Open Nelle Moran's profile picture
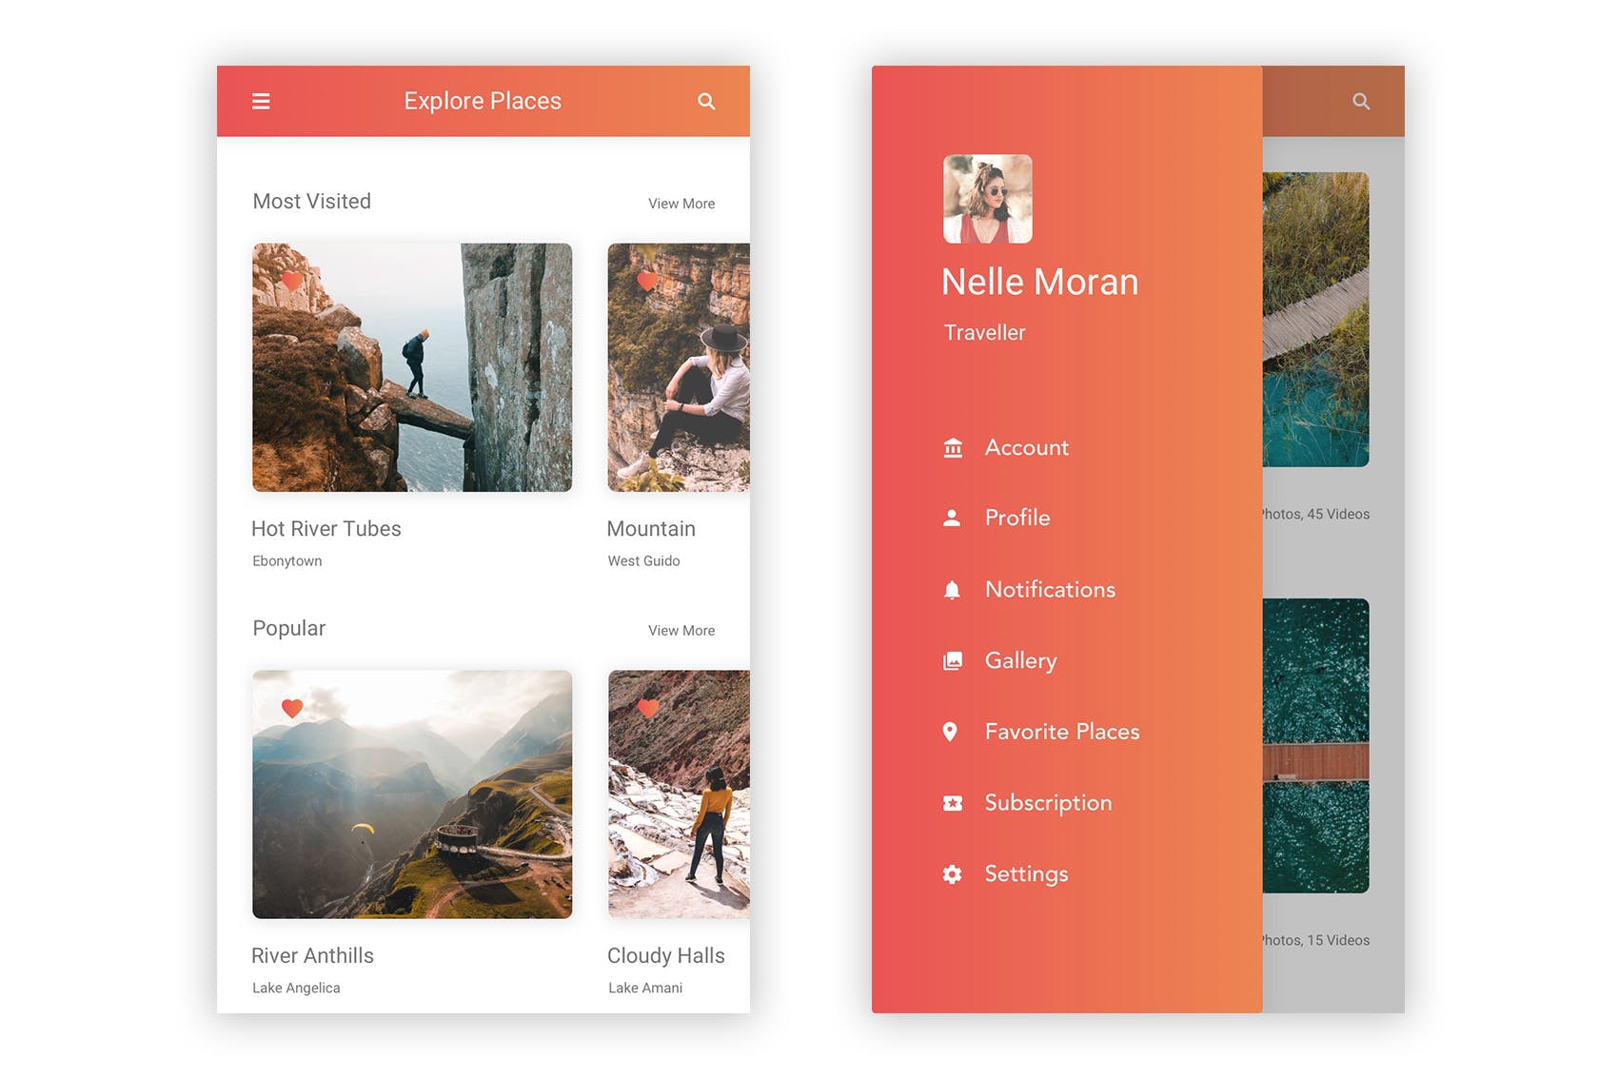The width and height of the screenshot is (1618, 1078). tap(988, 198)
